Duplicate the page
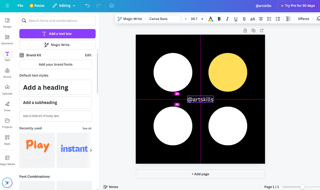The height and width of the screenshot is (190, 320). coord(253,30)
